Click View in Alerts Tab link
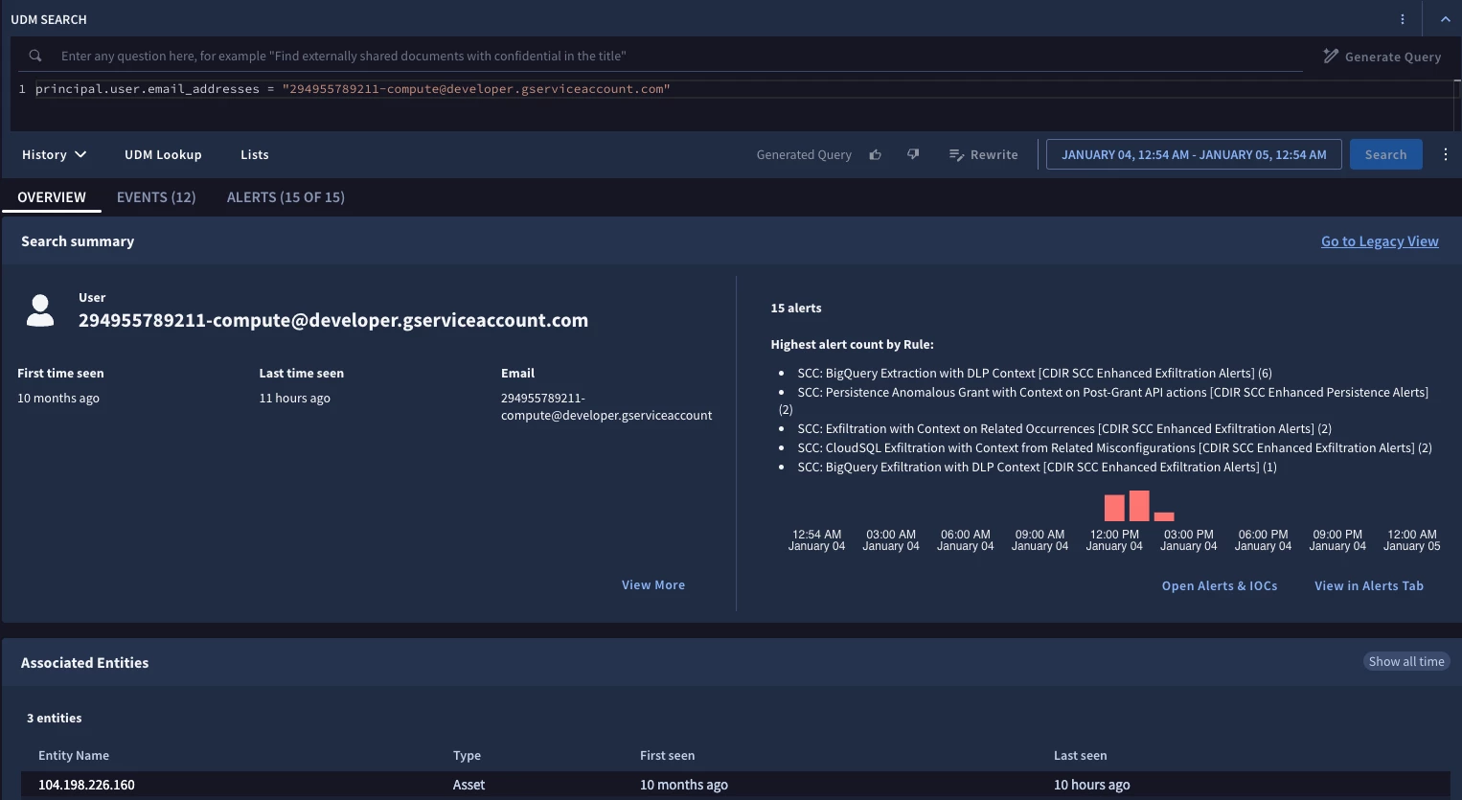The image size is (1462, 800). point(1369,585)
